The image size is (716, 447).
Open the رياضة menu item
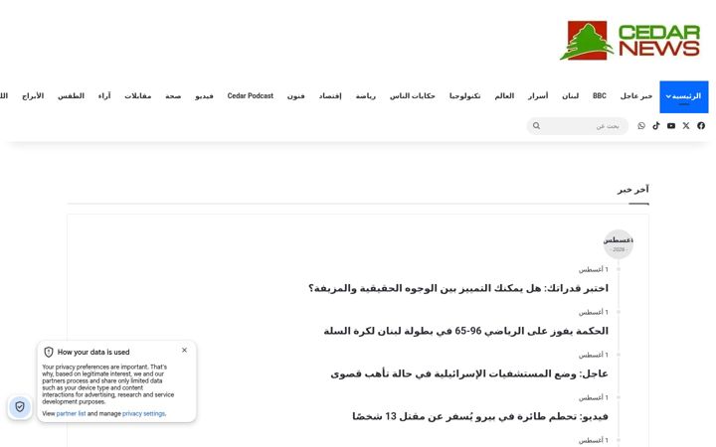[366, 95]
